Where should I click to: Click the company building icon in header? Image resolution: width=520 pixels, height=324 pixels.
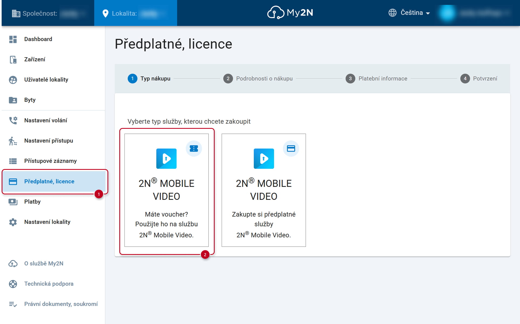click(16, 13)
